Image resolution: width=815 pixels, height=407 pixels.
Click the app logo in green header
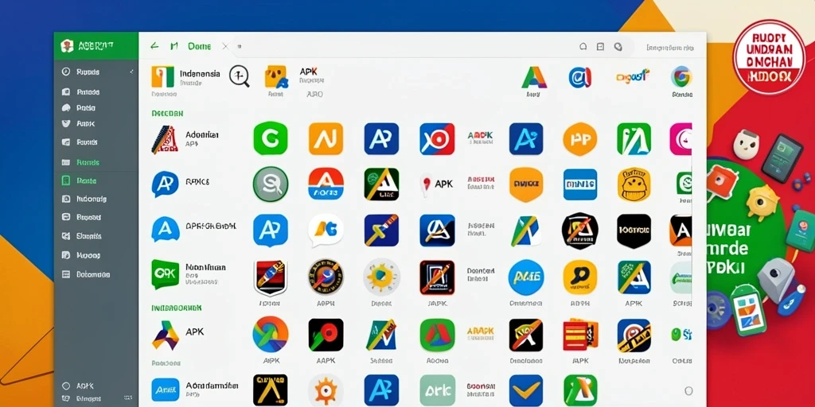click(67, 45)
